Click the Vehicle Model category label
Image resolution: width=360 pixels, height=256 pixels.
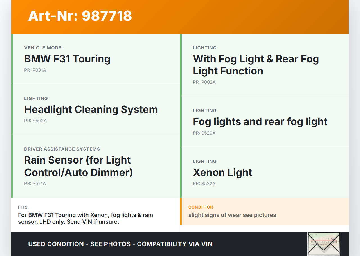coord(44,48)
